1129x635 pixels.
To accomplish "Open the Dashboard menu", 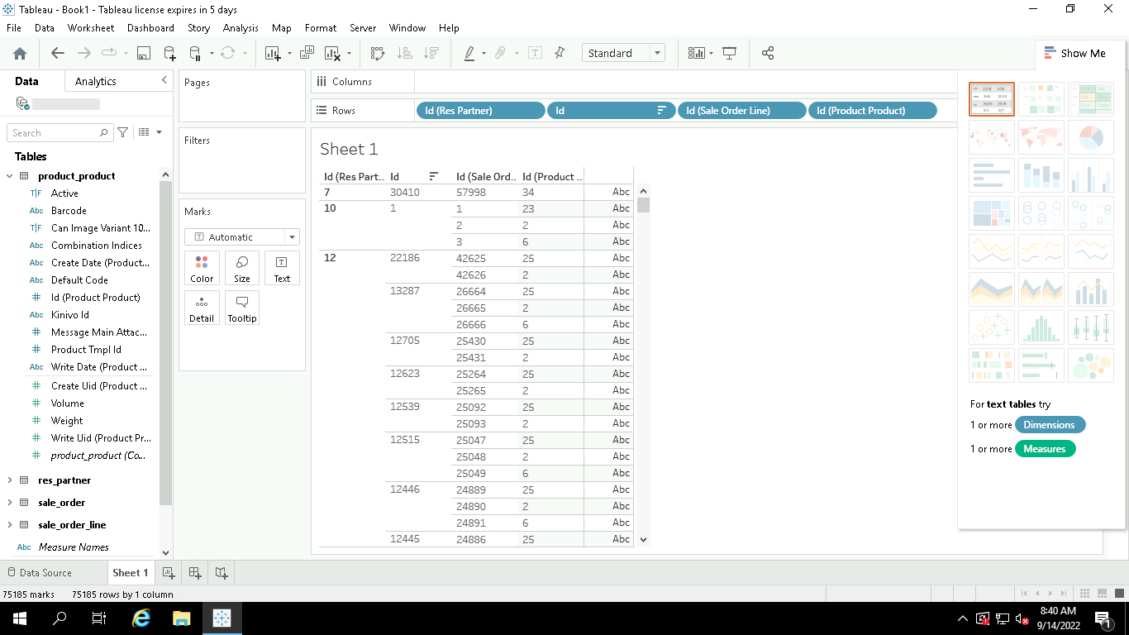I will (150, 28).
